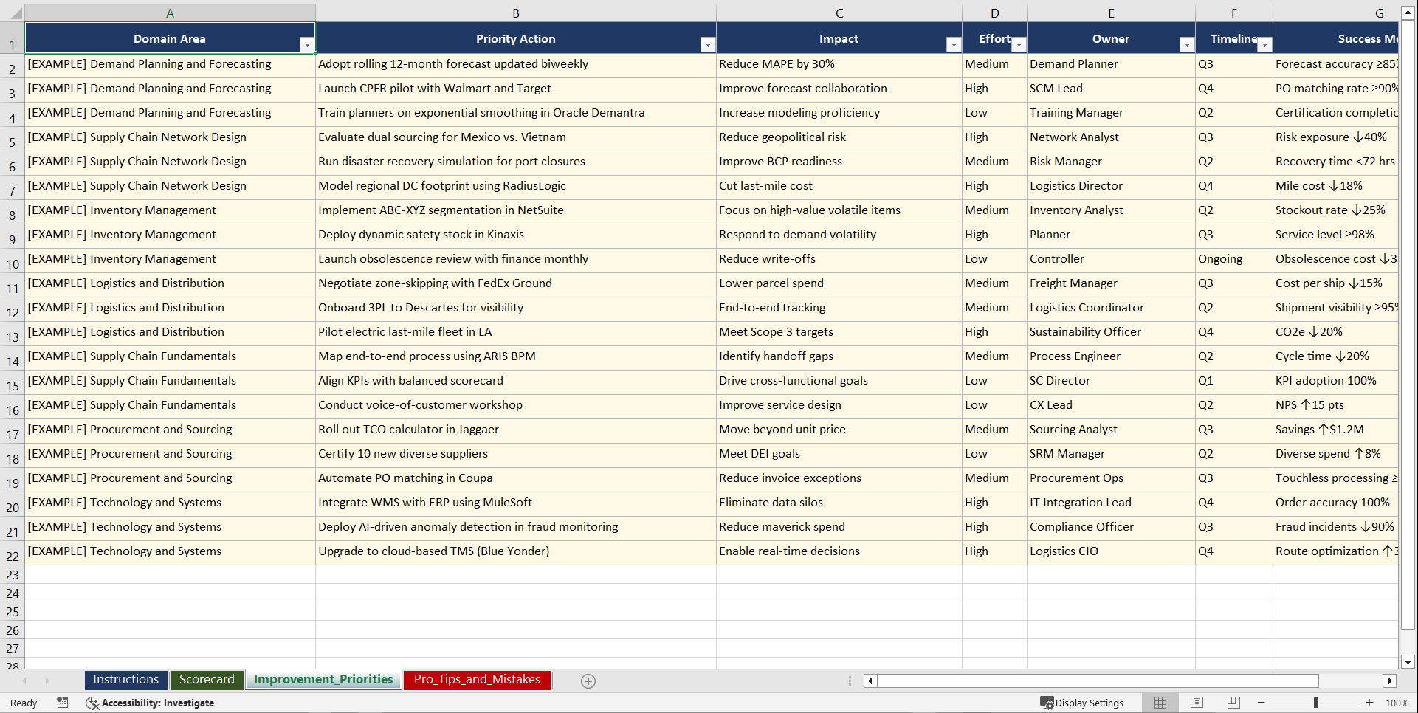Open the Pro_Tips_and_Mistakes sheet
1418x713 pixels.
477,679
